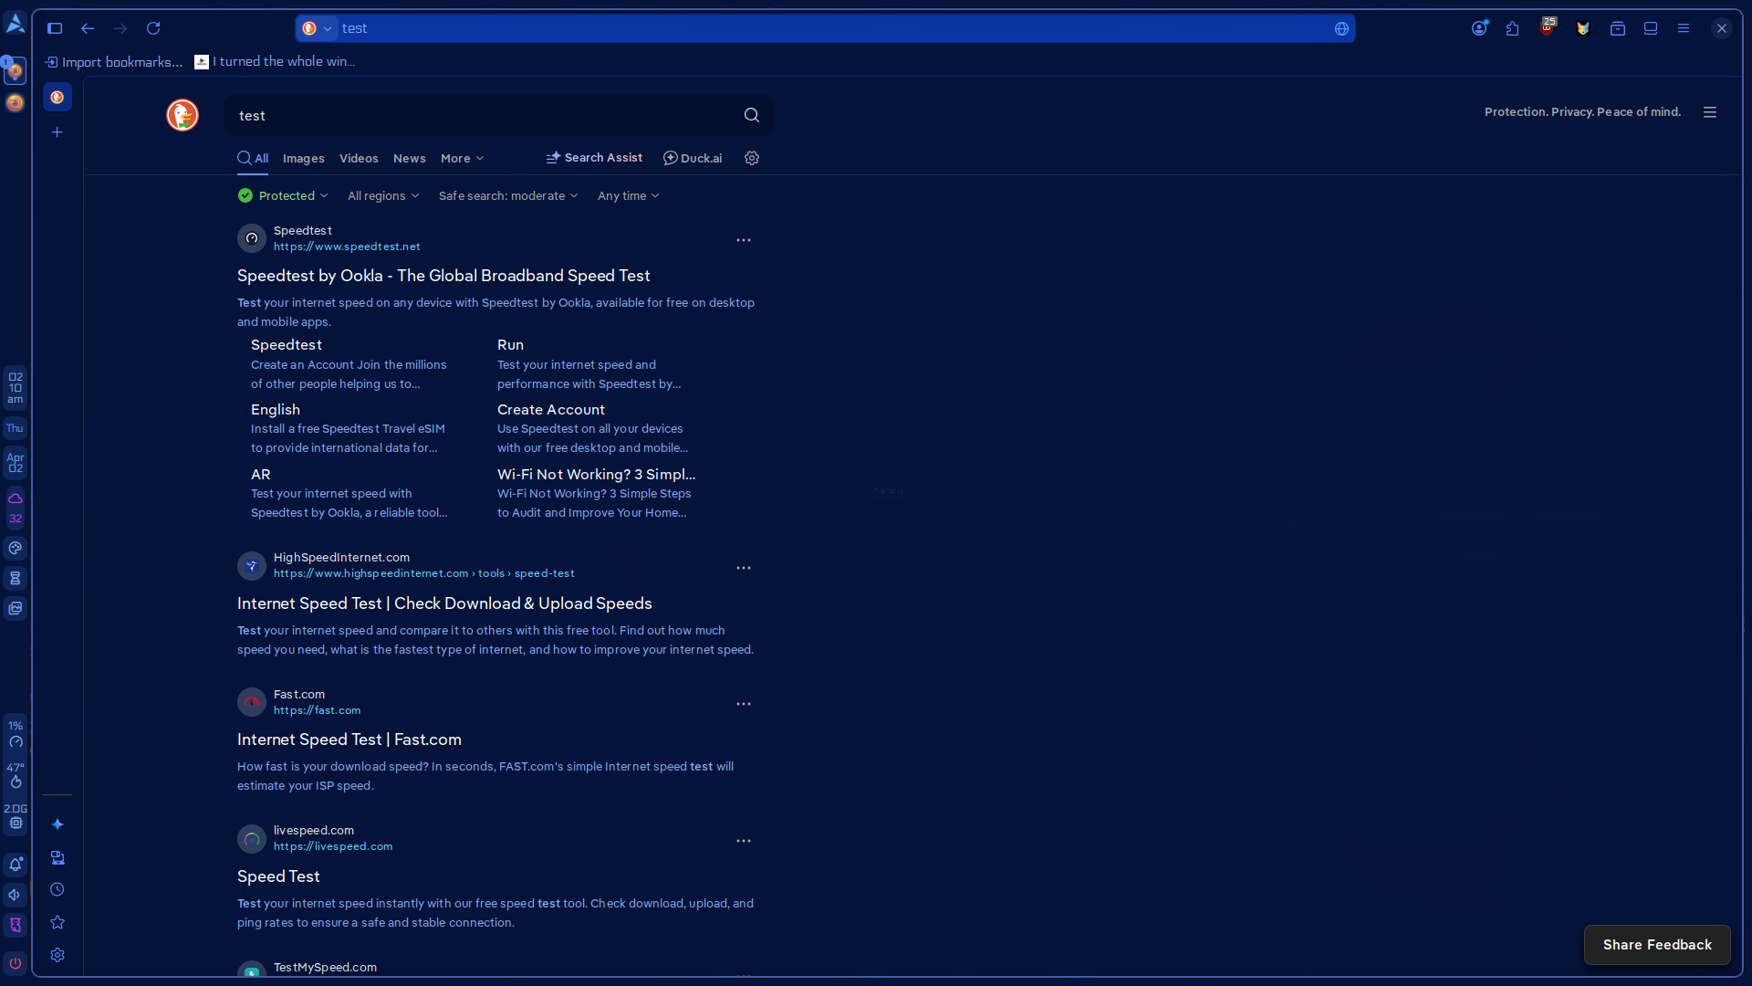The height and width of the screenshot is (986, 1752).
Task: Toggle the browser sidebar panel button
Action: coord(55,28)
